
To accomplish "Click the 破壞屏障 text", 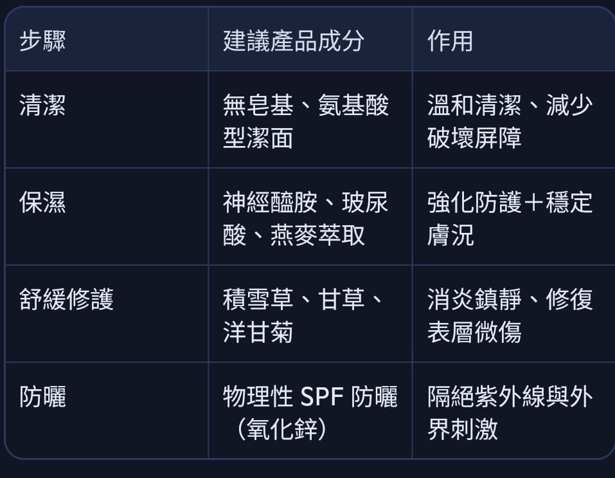I will (x=474, y=138).
